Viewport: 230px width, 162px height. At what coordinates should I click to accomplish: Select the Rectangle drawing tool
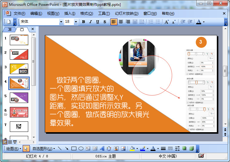[x=74, y=149]
